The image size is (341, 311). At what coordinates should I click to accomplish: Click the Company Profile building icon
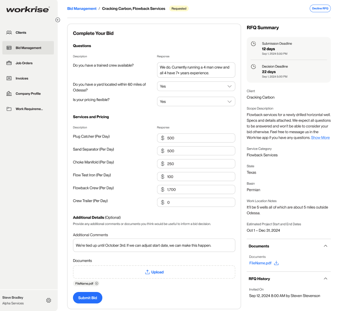click(x=9, y=93)
